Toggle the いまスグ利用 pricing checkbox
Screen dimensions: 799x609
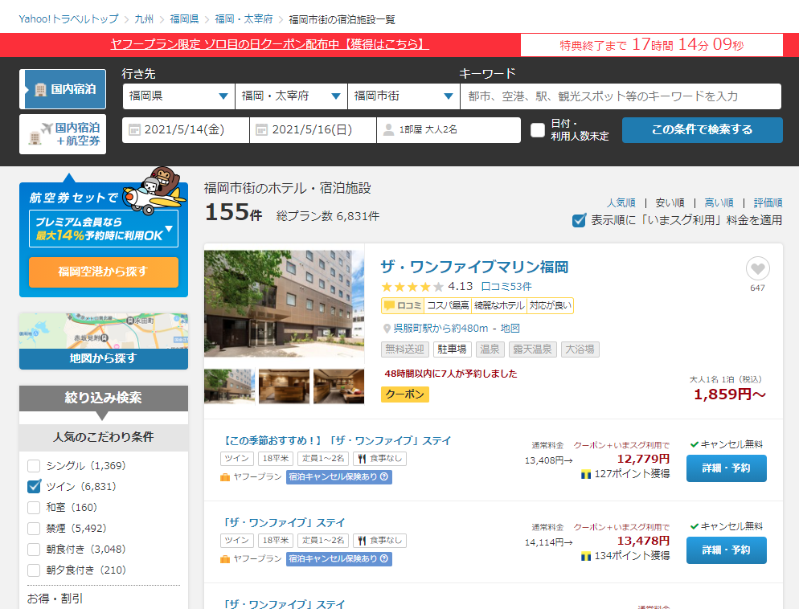click(x=579, y=220)
